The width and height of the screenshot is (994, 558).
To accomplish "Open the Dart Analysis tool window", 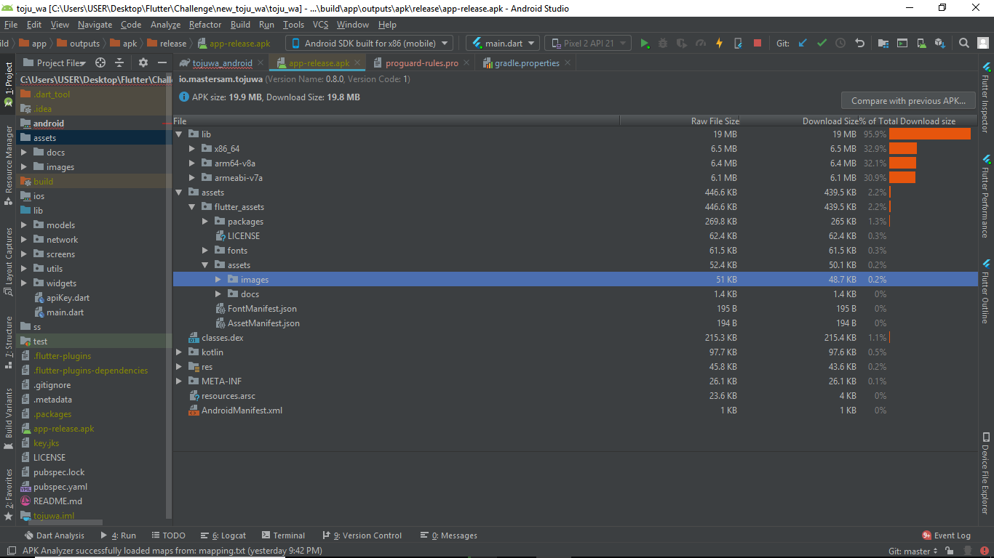I will coord(54,535).
